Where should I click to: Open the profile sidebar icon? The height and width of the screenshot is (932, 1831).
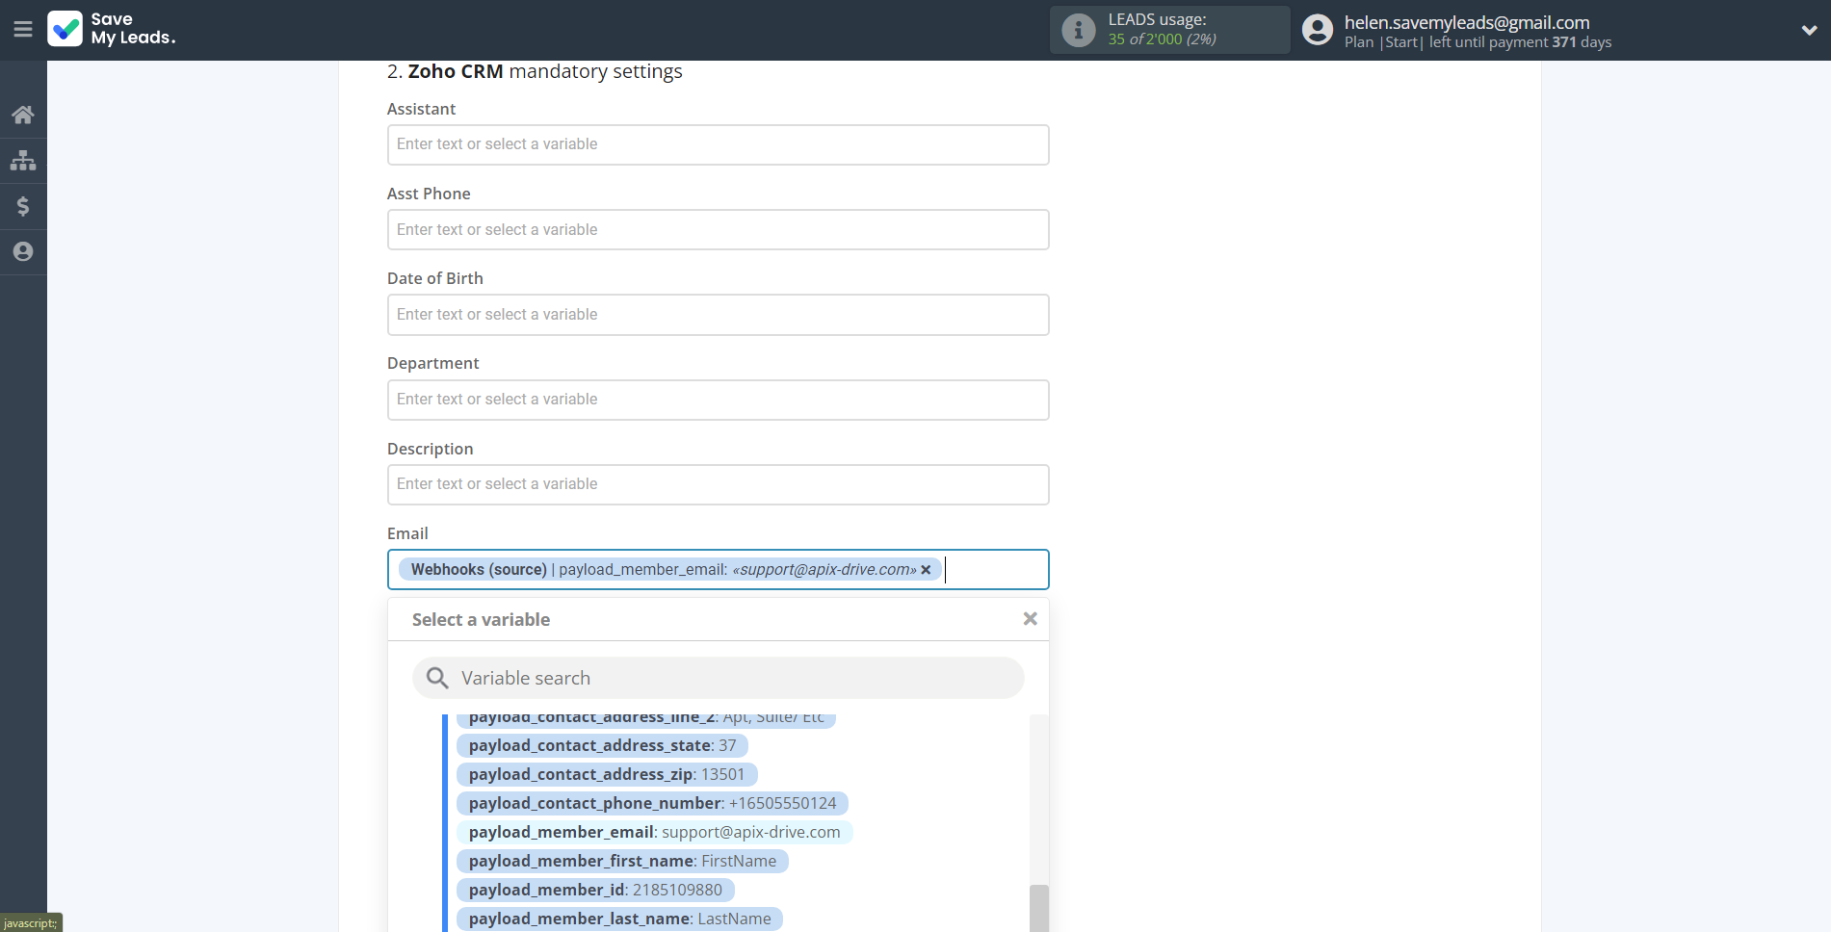pos(23,251)
